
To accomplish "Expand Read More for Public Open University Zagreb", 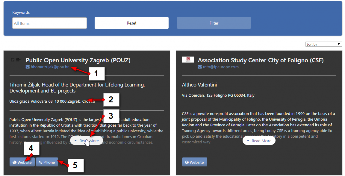I will click(87, 141).
